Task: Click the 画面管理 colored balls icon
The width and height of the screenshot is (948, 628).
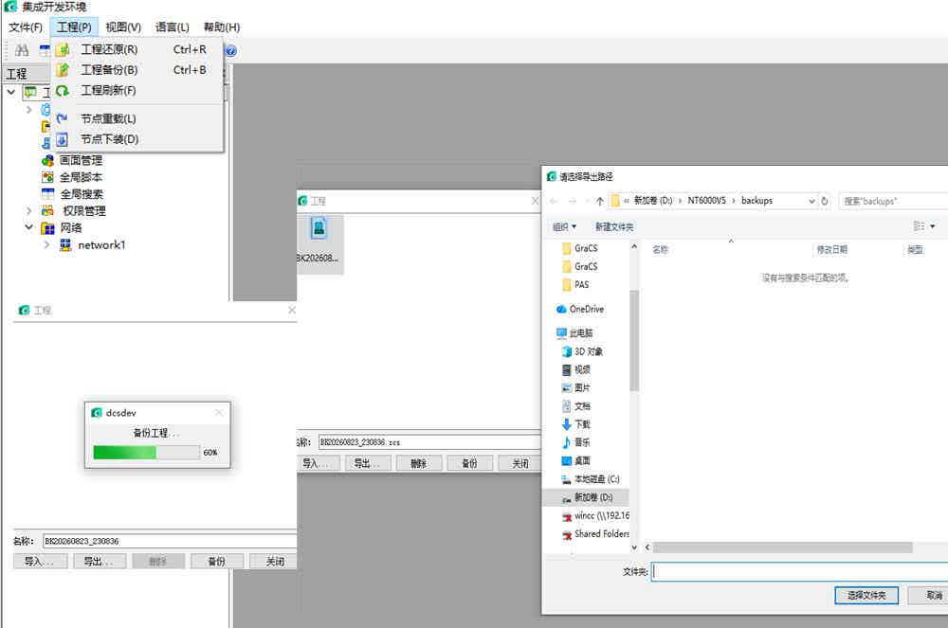Action: tap(47, 161)
